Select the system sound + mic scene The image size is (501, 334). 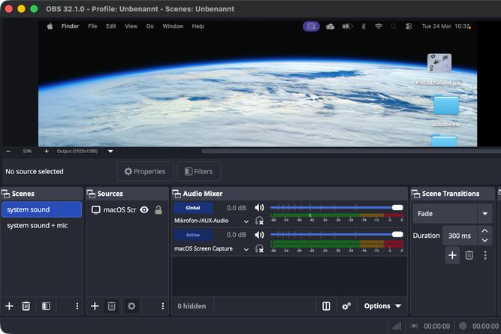(38, 225)
